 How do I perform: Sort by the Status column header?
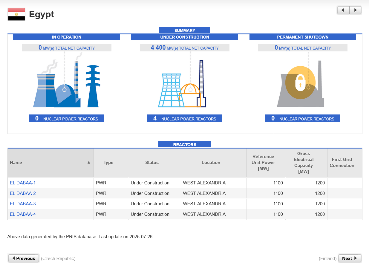click(152, 163)
